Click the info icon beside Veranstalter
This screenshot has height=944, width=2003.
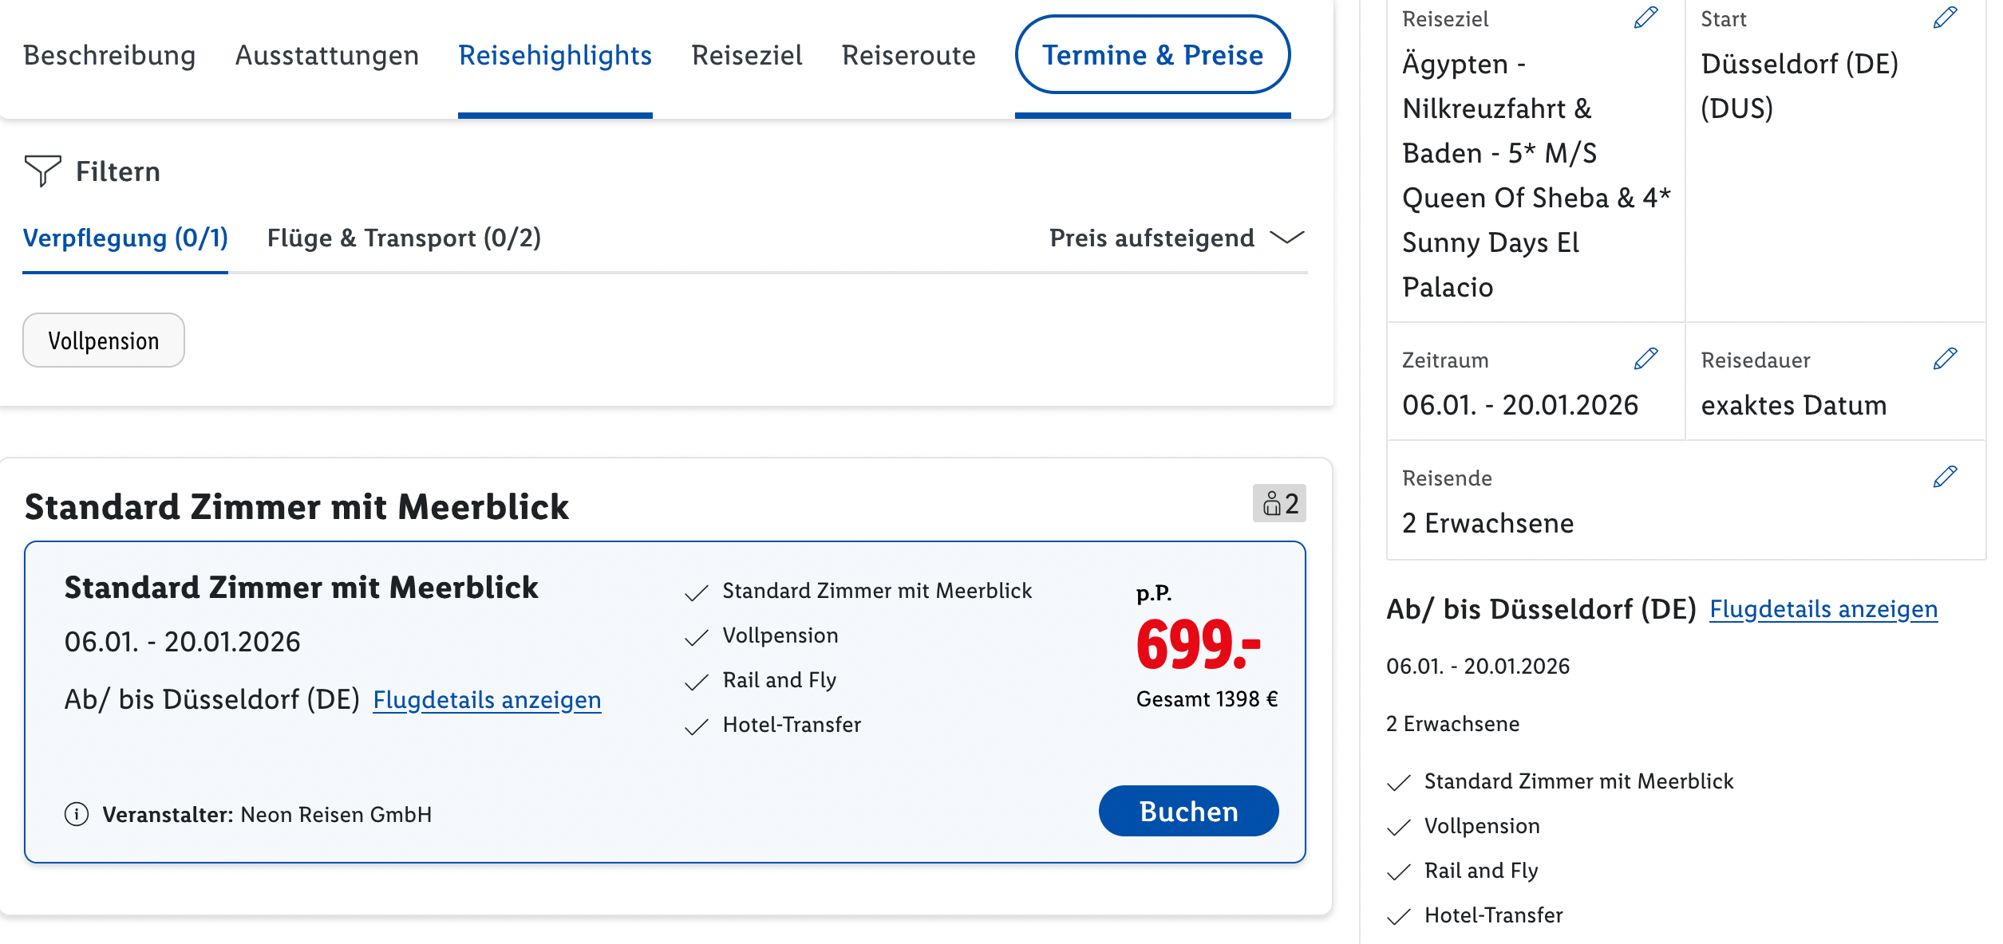tap(77, 814)
